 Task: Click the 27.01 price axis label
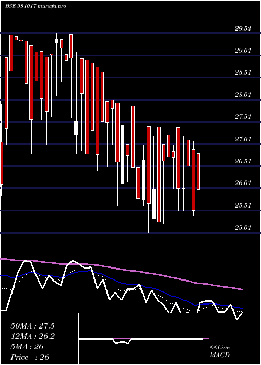[243, 139]
